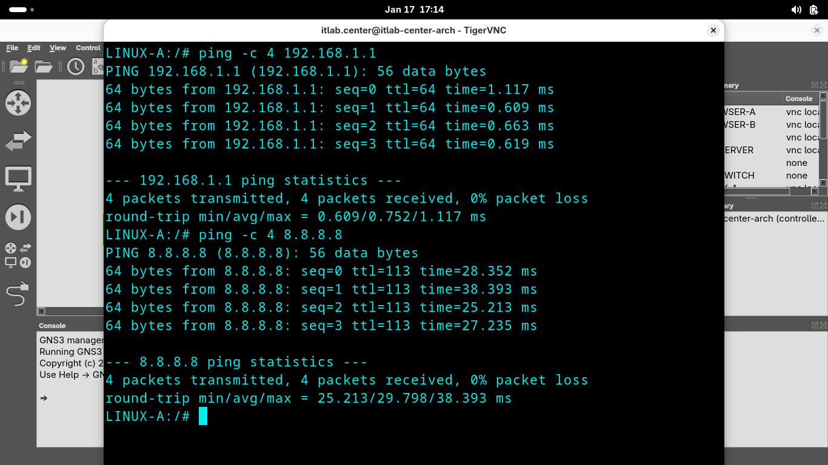Browse switches in the device toolbar
Viewport: 828px width, 465px height.
coord(18,141)
